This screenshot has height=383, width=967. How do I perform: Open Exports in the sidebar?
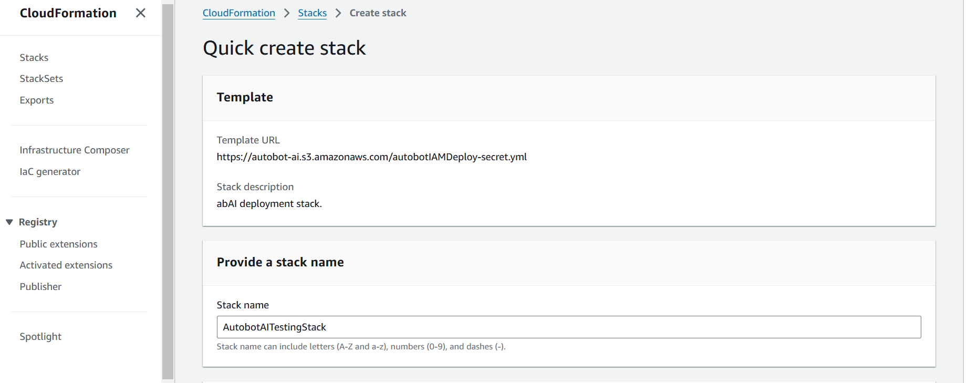point(37,100)
